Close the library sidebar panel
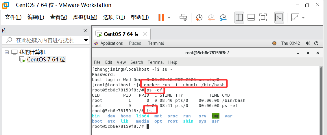327x135 pixels. coord(85,31)
